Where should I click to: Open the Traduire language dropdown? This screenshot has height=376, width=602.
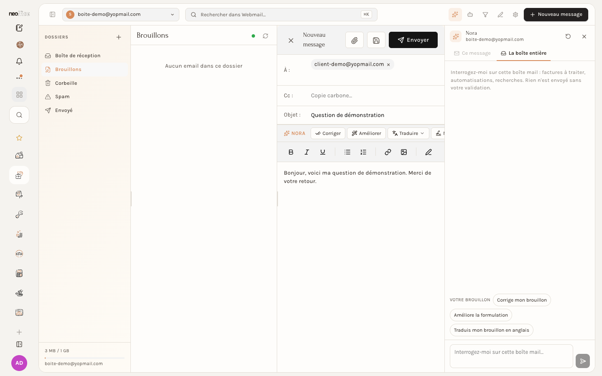point(408,133)
